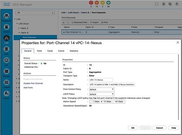Open the Flow Control Policy dropdown
The width and height of the screenshot is (182, 135).
click(x=102, y=89)
